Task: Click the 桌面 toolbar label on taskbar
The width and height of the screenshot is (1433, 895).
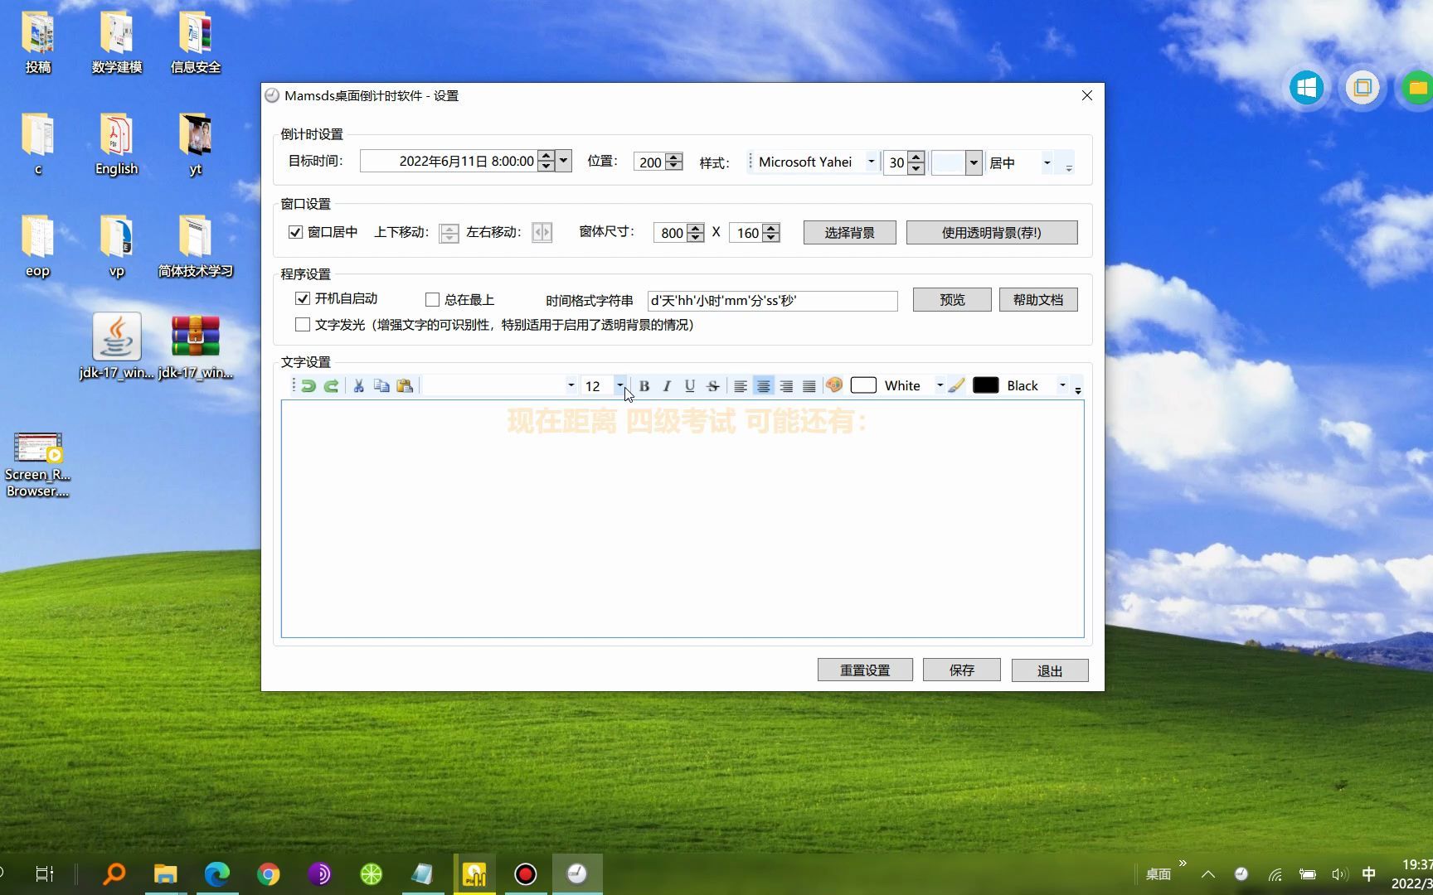Action: (x=1159, y=874)
